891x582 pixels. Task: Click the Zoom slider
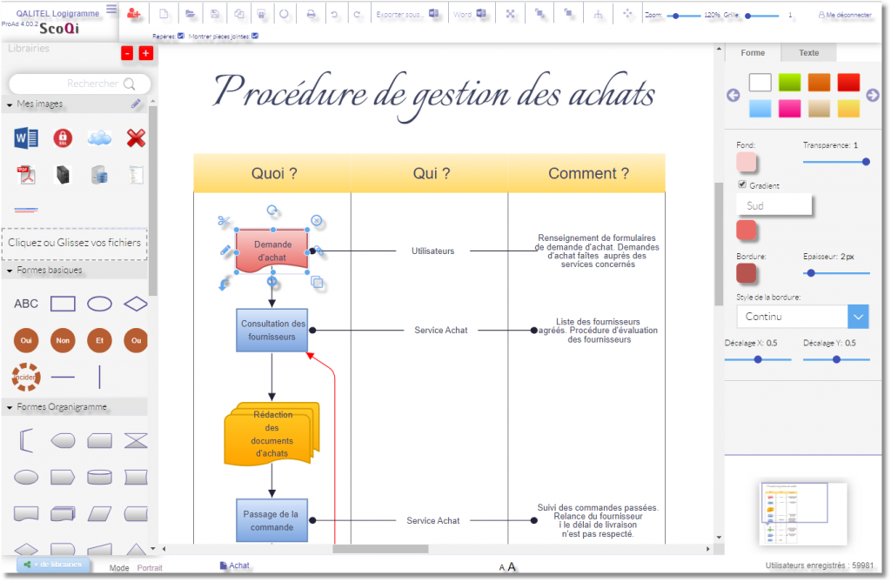click(683, 16)
